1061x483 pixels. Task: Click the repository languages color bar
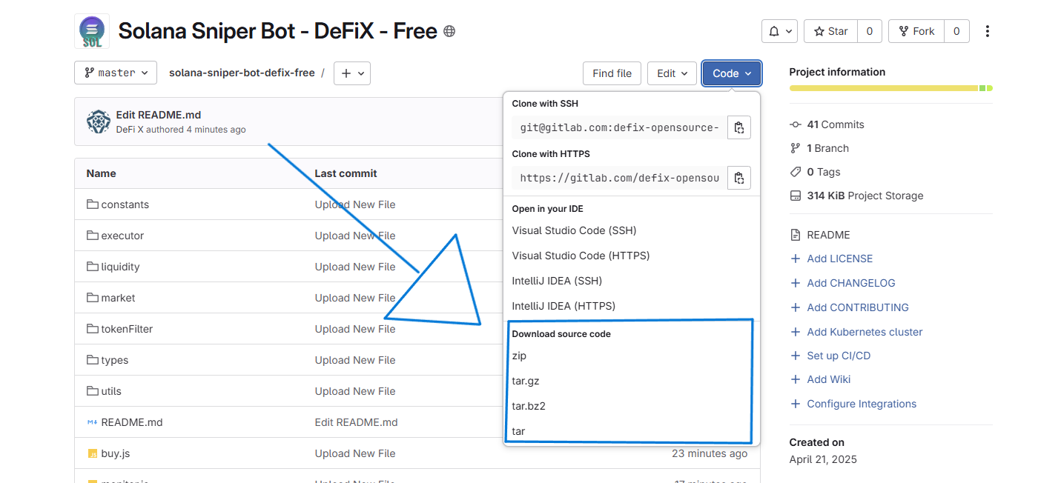click(x=890, y=88)
